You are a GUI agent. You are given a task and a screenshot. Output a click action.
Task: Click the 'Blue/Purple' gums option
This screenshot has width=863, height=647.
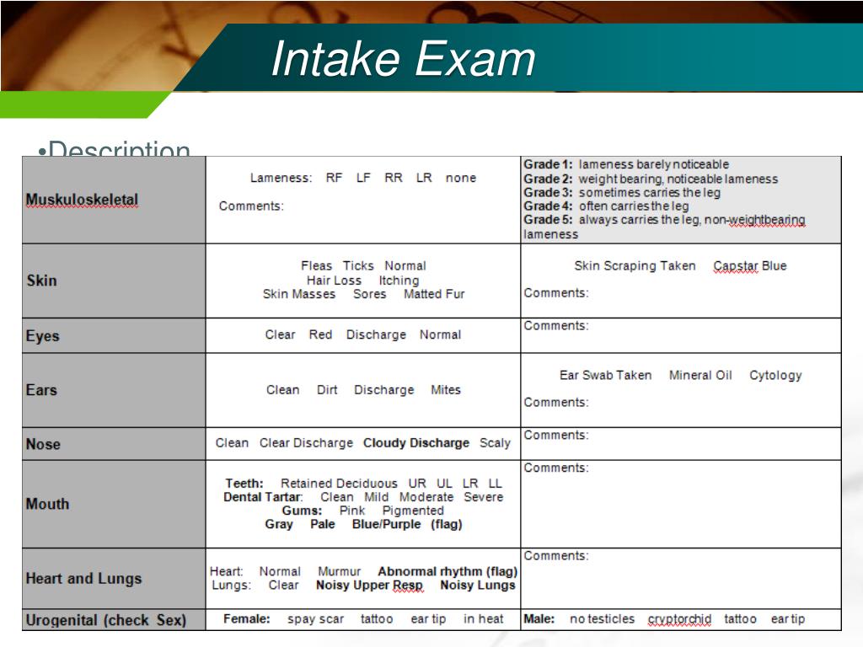pyautogui.click(x=386, y=524)
